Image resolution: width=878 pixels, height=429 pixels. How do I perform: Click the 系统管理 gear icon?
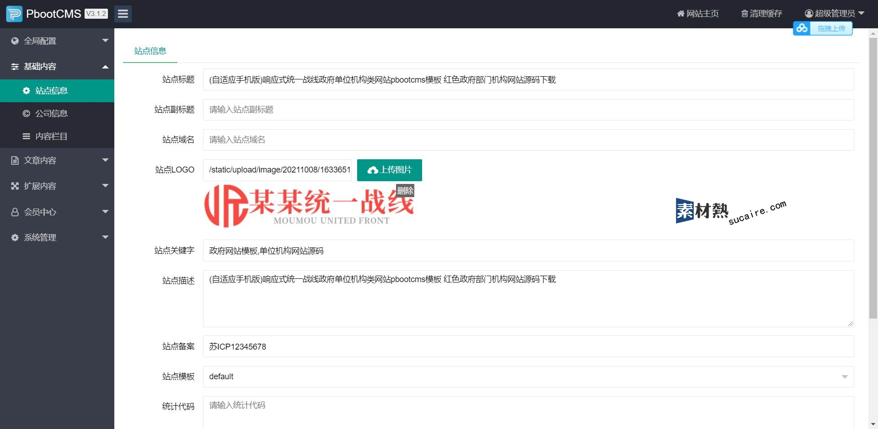tap(15, 238)
